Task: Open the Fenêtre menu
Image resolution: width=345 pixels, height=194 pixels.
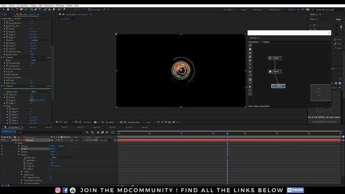Action: (x=70, y=5)
